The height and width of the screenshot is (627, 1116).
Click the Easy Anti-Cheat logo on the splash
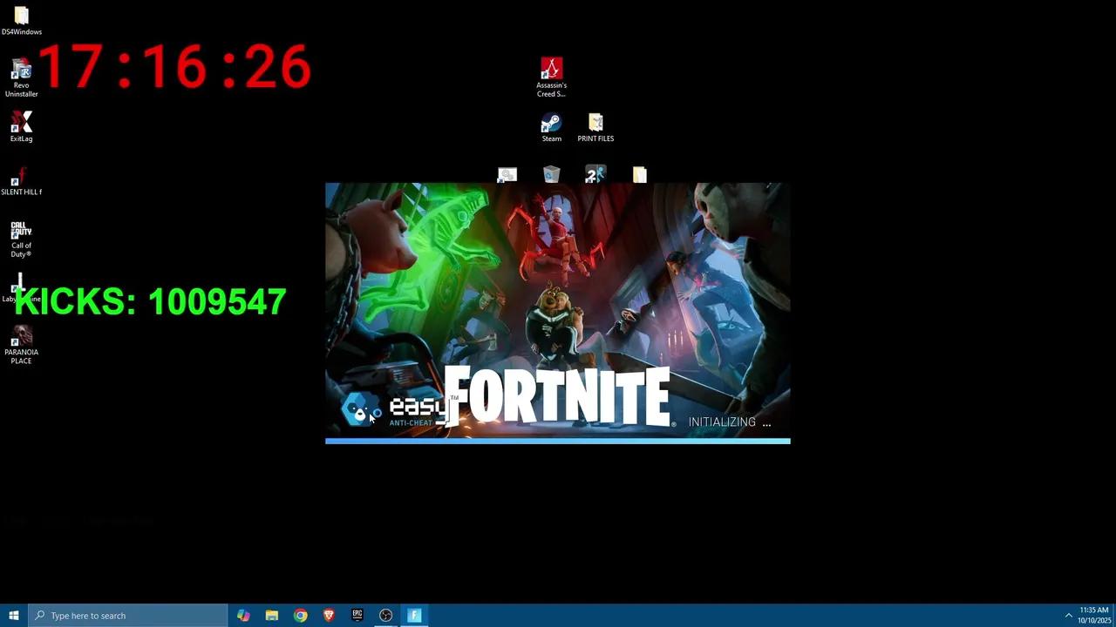(x=394, y=409)
